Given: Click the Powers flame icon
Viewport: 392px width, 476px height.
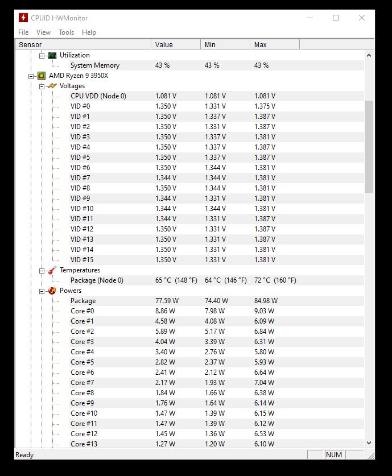Looking at the screenshot, I should (52, 291).
